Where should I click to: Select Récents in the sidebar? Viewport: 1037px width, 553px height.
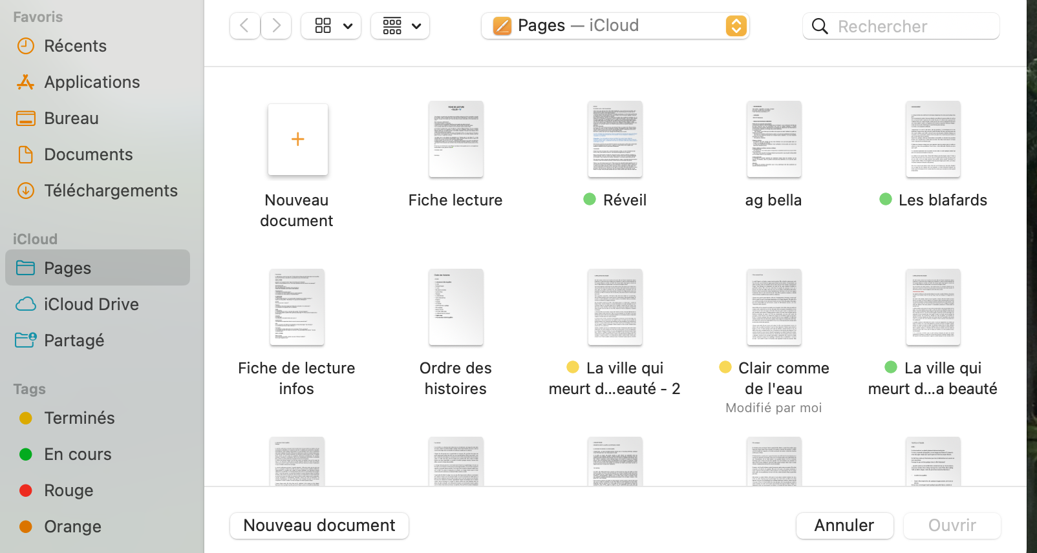[x=75, y=46]
